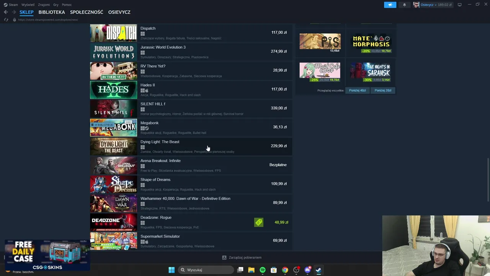The image size is (490, 276).
Task: Click Zarządzaj pobieraniem link
Action: pos(245,258)
